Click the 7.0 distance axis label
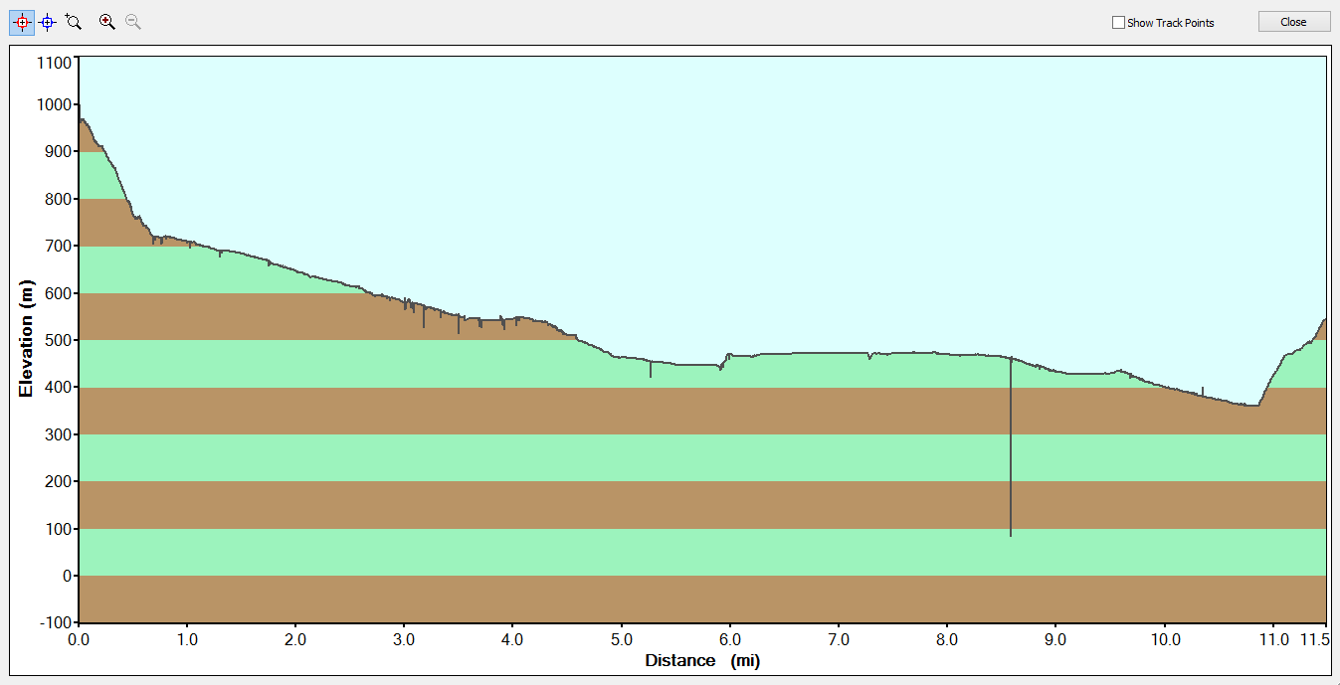The height and width of the screenshot is (685, 1340). tap(839, 639)
